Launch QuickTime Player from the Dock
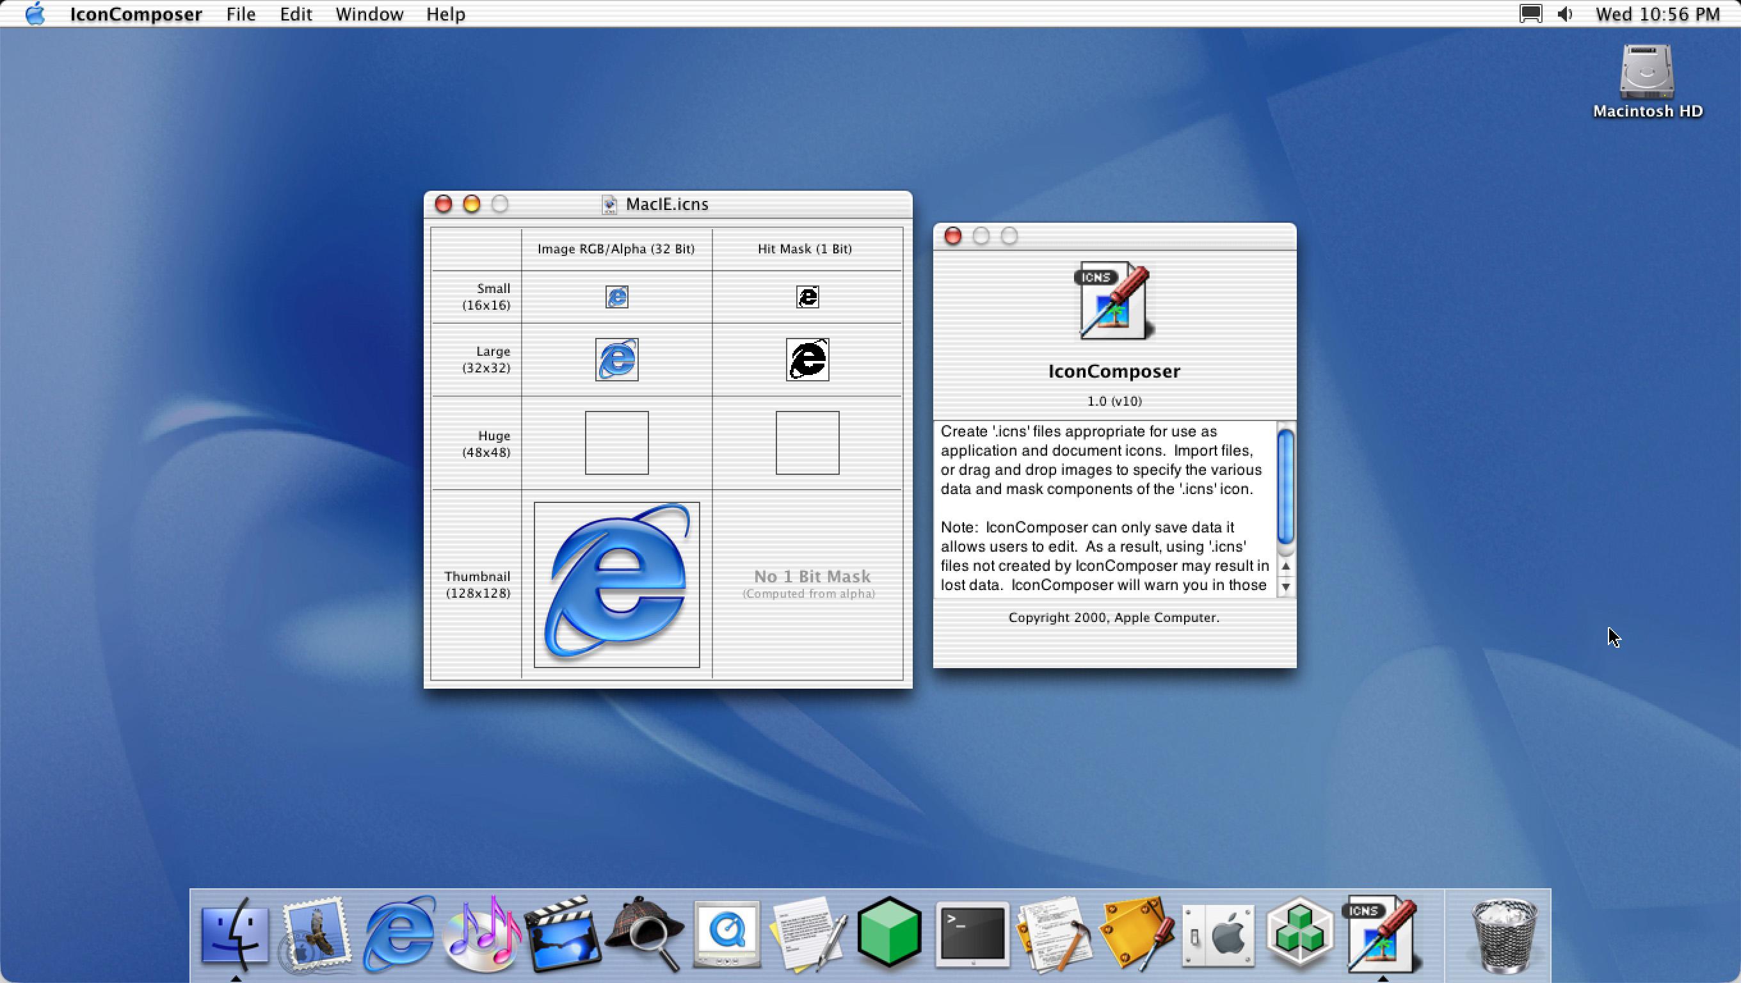The width and height of the screenshot is (1741, 983). click(726, 935)
